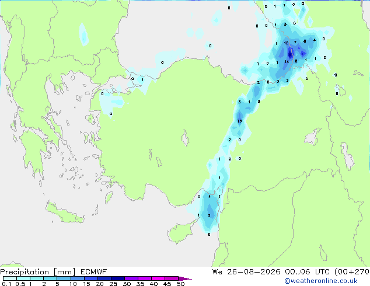370x286 pixels.
Task: Pick the 15–20 mm blue legend box
Action: coord(90,278)
